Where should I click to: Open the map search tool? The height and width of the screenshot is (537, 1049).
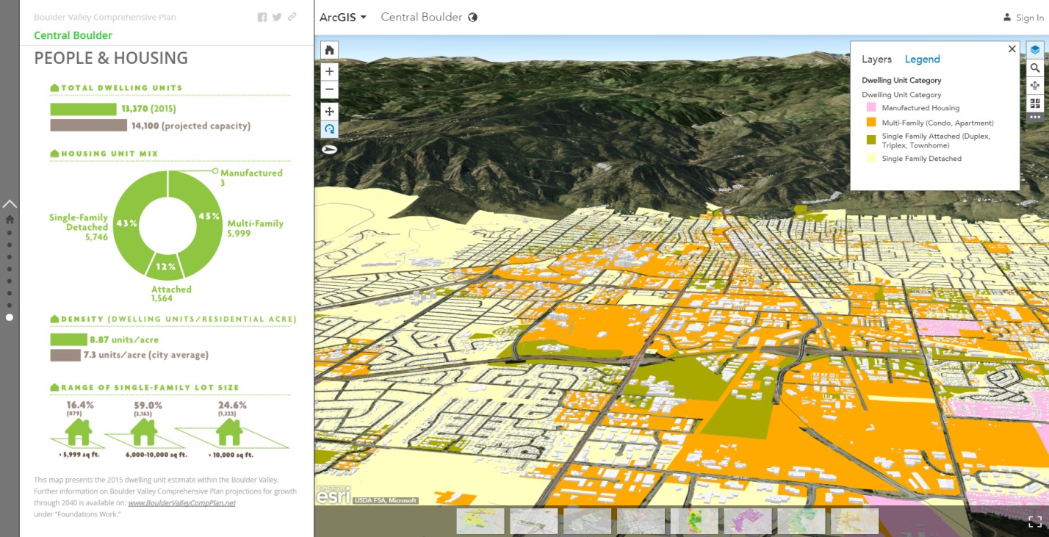[1035, 68]
